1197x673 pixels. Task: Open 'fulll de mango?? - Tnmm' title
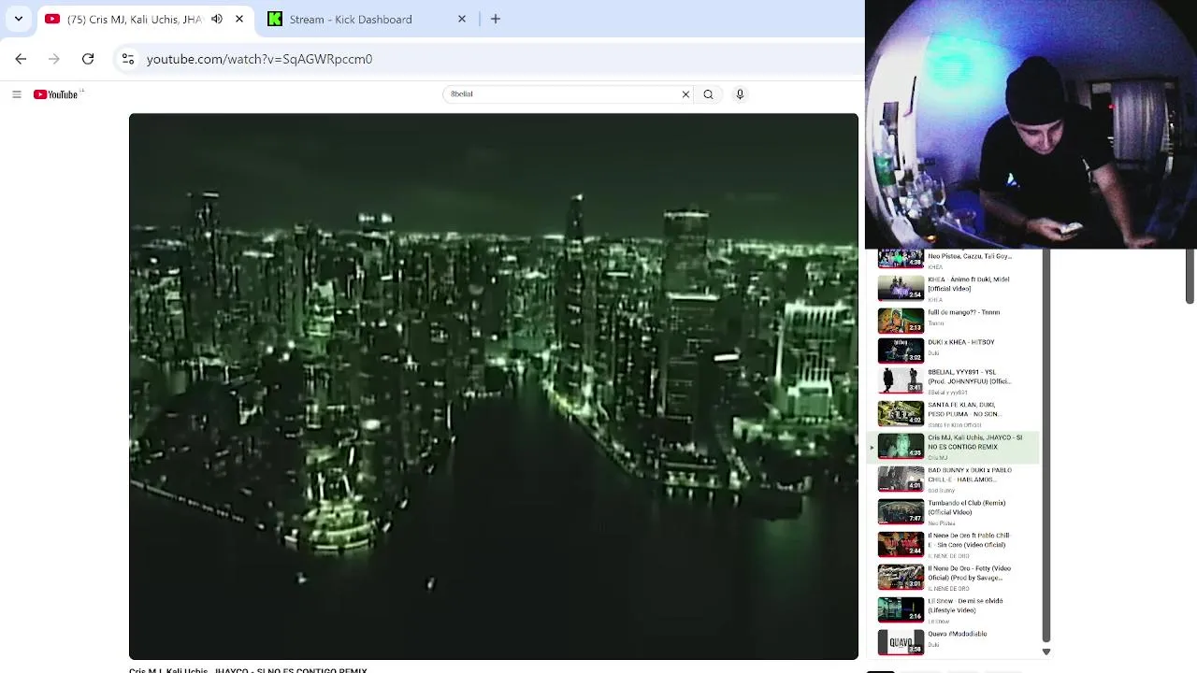click(963, 312)
